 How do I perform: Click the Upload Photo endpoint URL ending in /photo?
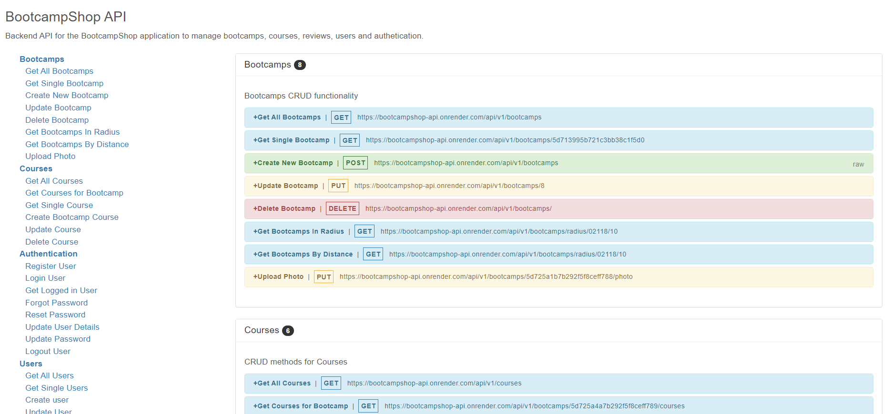[486, 276]
